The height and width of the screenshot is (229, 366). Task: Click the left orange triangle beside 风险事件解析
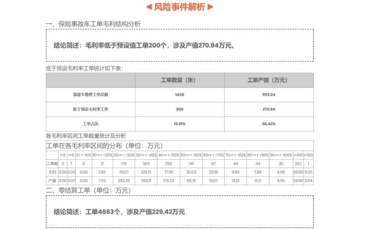point(149,7)
